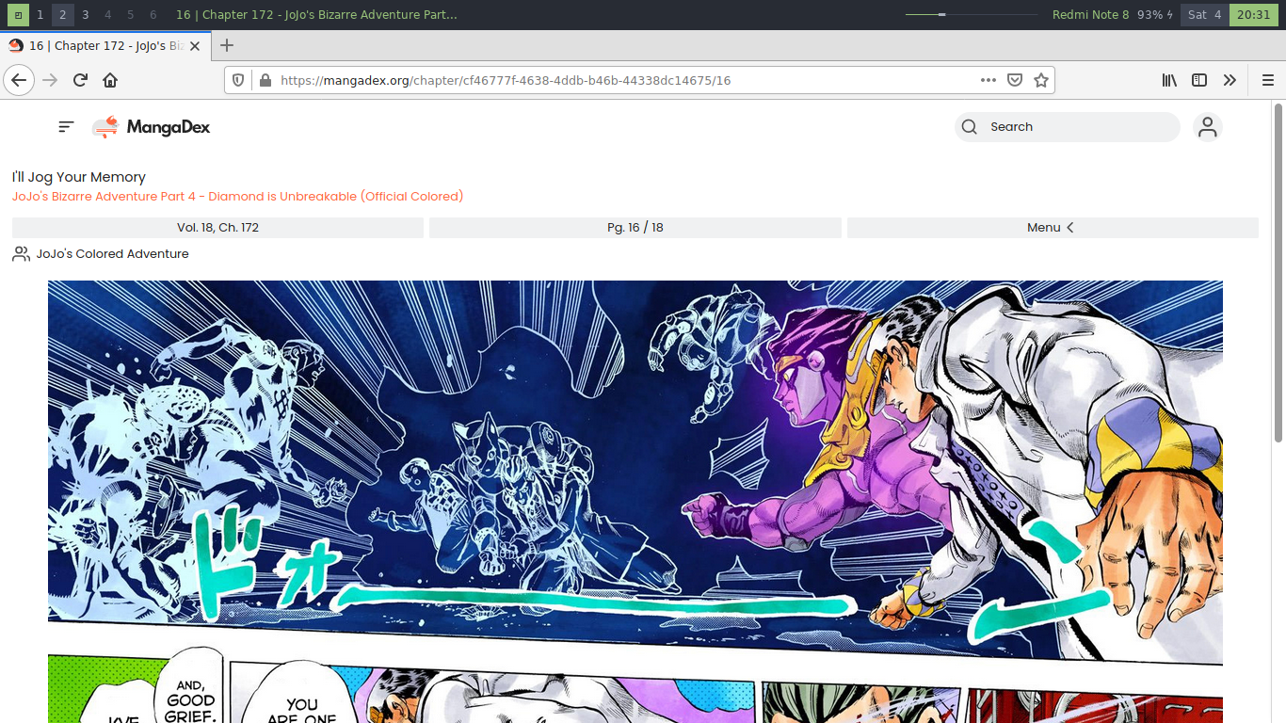The height and width of the screenshot is (723, 1286).
Task: Click the forward navigation arrow
Action: click(50, 80)
